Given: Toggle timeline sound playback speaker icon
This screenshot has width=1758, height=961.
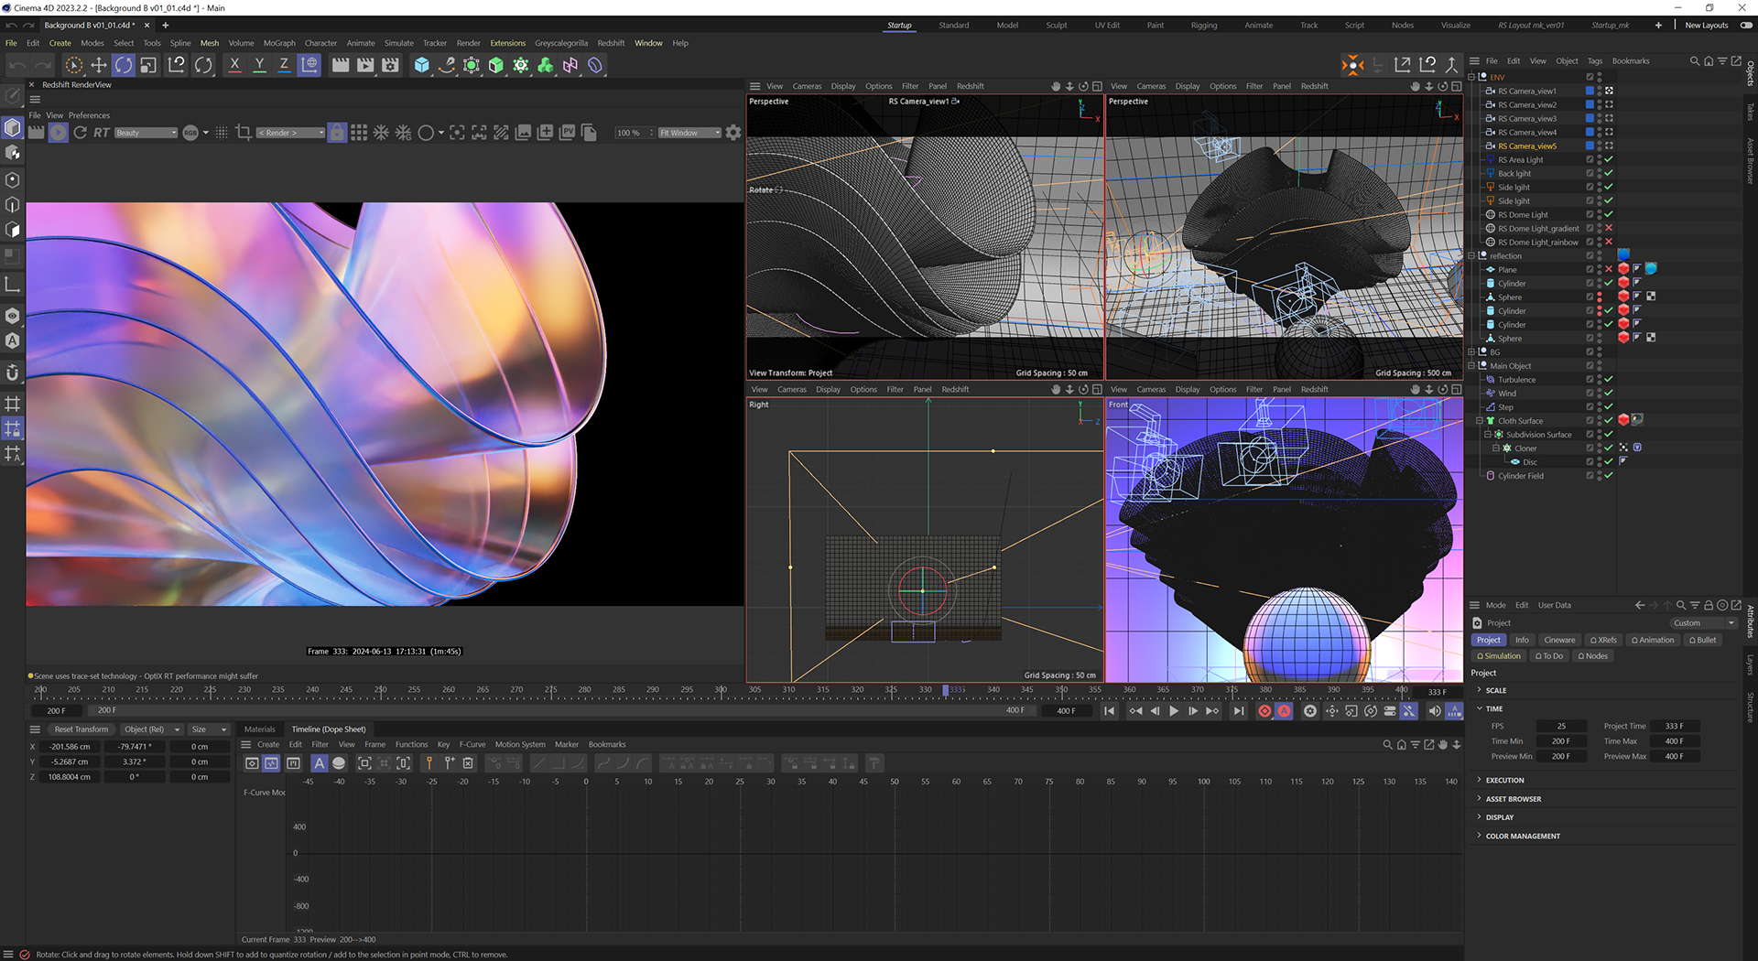Looking at the screenshot, I should (x=1434, y=711).
